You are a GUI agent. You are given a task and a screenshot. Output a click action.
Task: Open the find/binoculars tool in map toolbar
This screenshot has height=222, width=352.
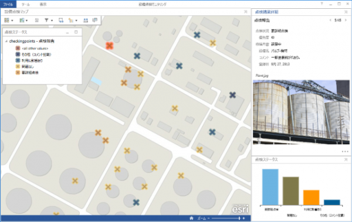coord(86,21)
